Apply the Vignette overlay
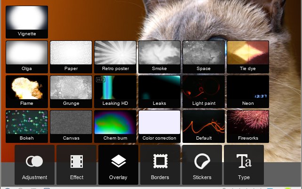The image size is (302, 189). tap(27, 22)
